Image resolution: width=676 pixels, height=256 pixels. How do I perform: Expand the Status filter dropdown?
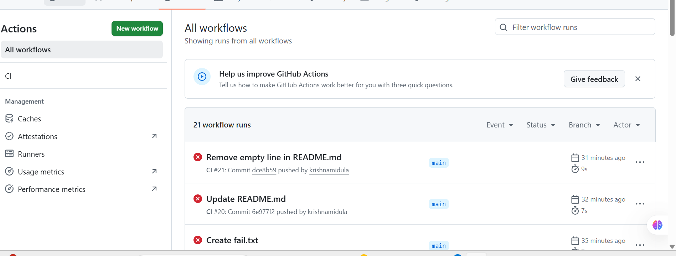[x=541, y=125]
